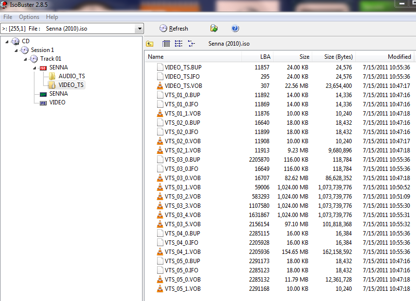Click VLC cone icon of VIDEO_TS.VOB
The height and width of the screenshot is (301, 416).
(160, 85)
